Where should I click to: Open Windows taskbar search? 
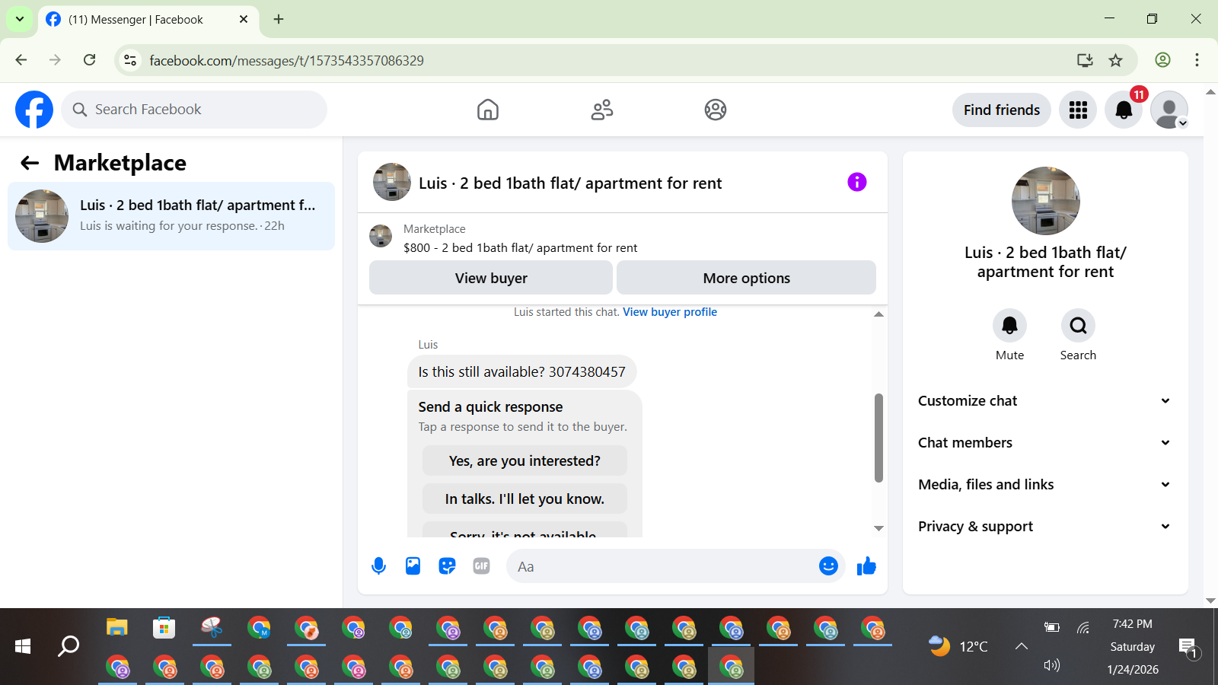(x=69, y=646)
